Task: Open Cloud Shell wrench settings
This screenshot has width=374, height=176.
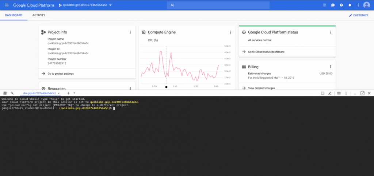Action: point(12,93)
